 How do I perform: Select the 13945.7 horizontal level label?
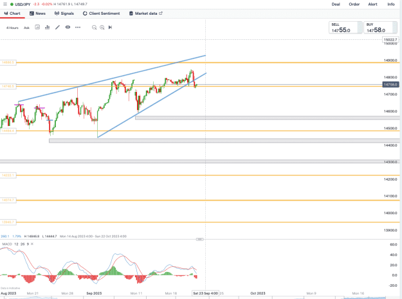click(x=8, y=222)
